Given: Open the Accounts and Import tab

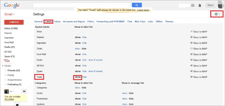Looking at the screenshot, I should (74, 21).
